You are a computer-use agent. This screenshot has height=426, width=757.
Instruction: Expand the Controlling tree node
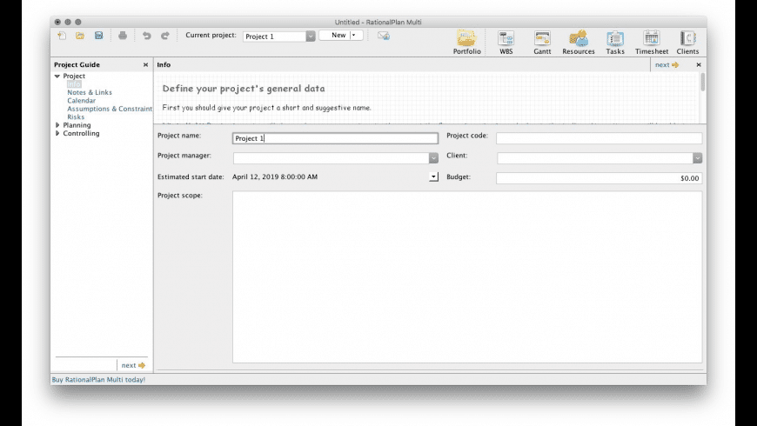(57, 133)
